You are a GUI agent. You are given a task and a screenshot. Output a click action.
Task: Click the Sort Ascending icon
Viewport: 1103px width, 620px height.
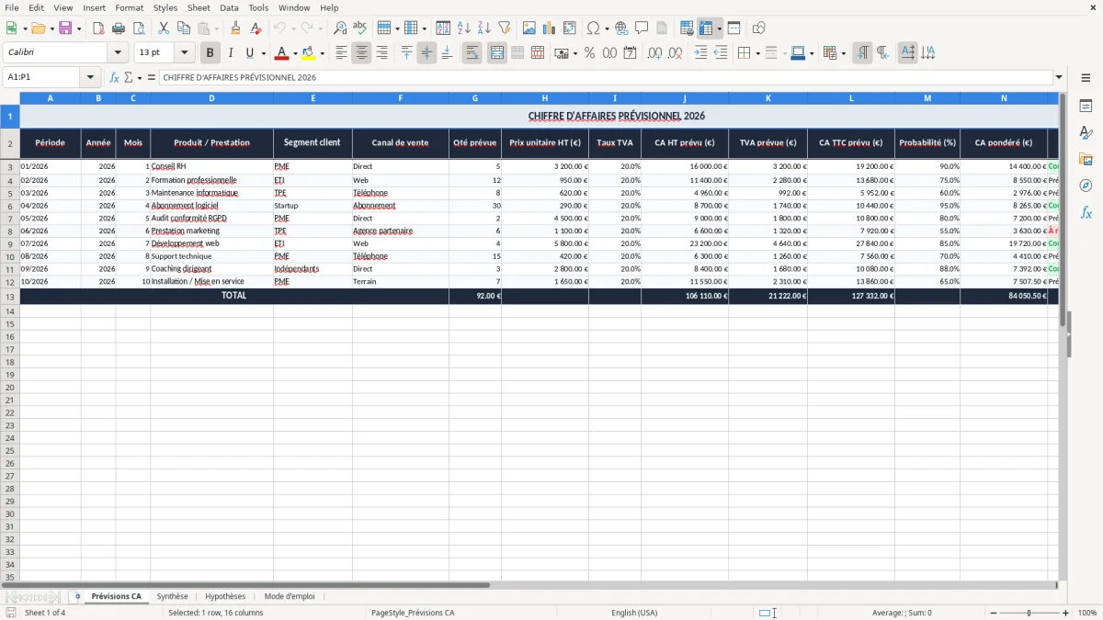(464, 28)
